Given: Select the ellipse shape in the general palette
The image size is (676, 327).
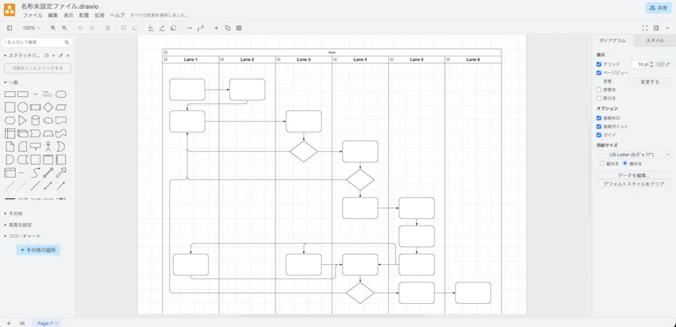Looking at the screenshot, I should (x=61, y=94).
